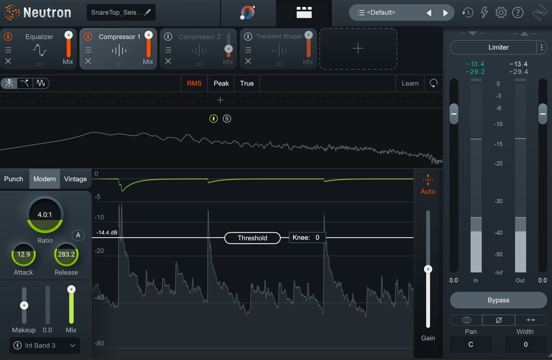Toggle band bypass green power icon

click(214, 119)
